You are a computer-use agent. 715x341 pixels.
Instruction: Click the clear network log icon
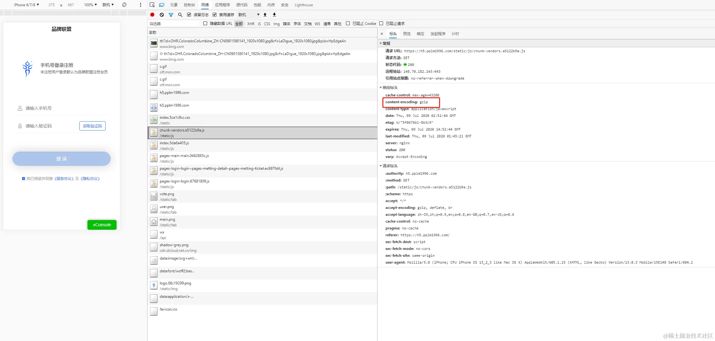point(162,15)
